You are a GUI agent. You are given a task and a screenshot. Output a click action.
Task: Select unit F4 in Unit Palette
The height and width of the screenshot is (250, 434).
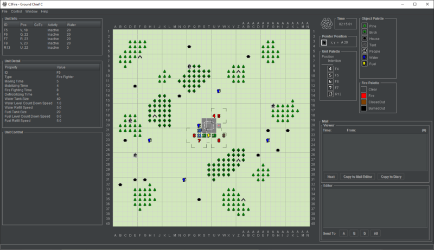coord(330,69)
